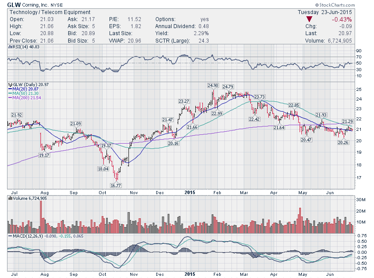Click the EPS value 1.82
This screenshot has height=278, width=374.
point(136,26)
